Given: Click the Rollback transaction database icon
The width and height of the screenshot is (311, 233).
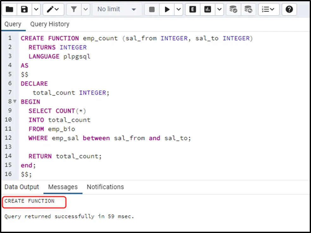Looking at the screenshot, I should tap(248, 9).
